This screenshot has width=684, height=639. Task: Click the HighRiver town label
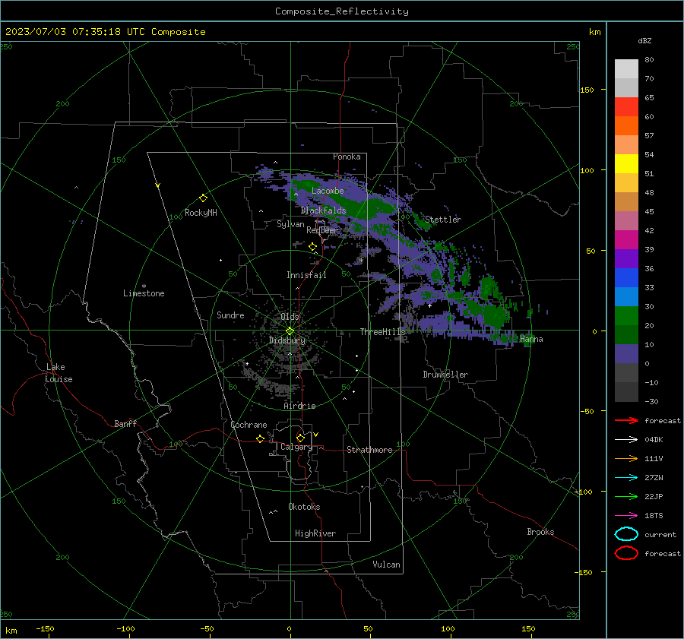[x=315, y=533]
